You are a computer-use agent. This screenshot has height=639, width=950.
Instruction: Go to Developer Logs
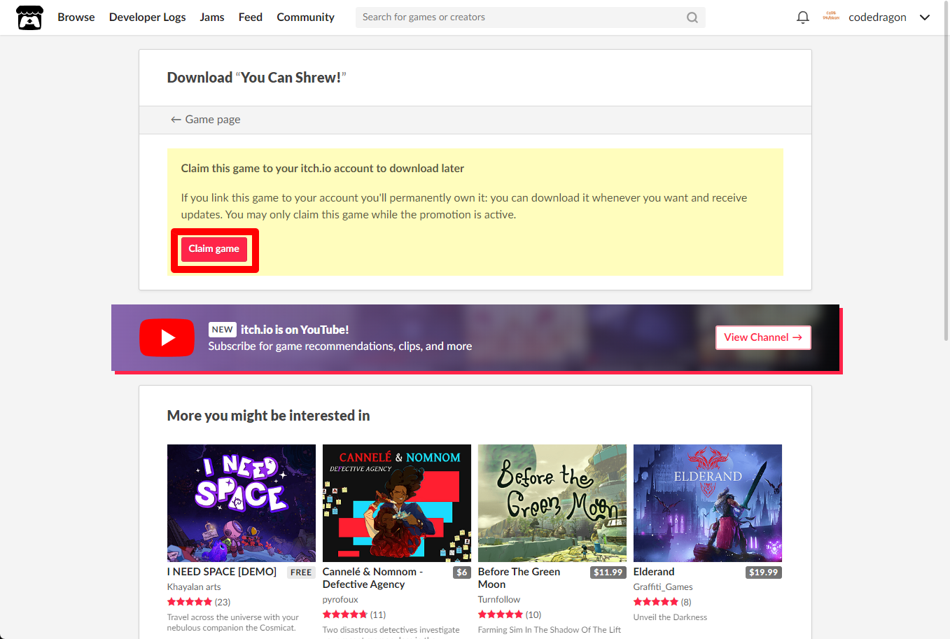coord(148,17)
